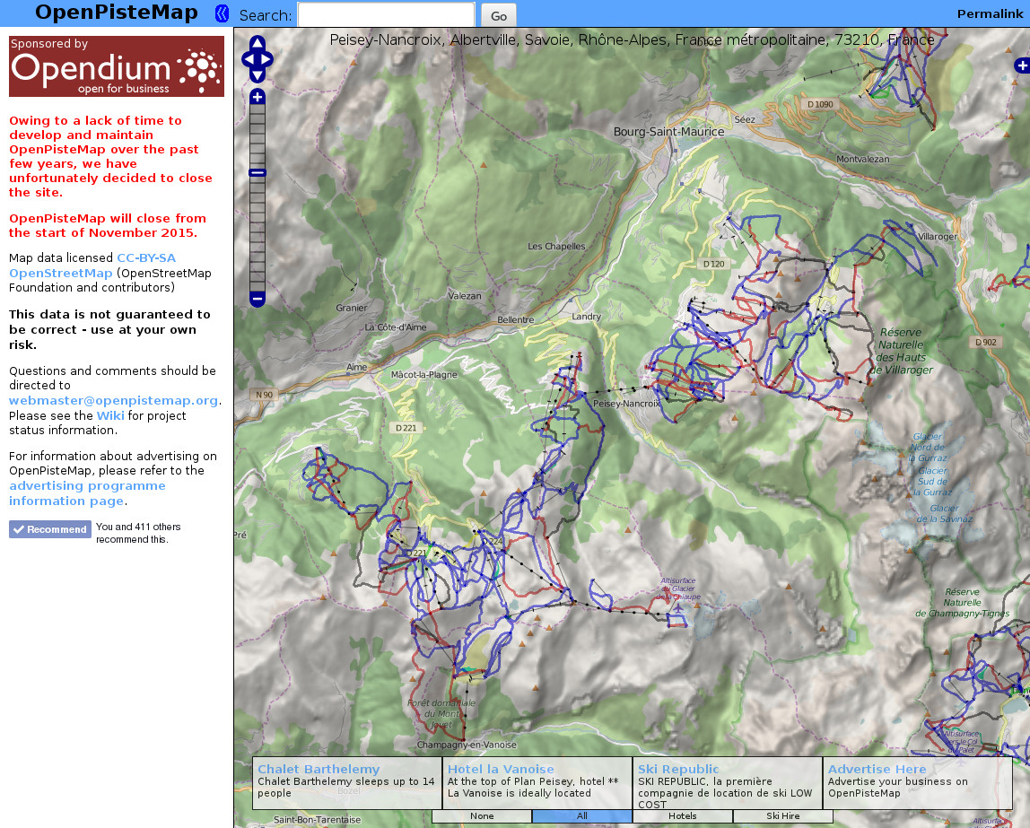This screenshot has width=1030, height=828.
Task: Click the N 90 road shield
Action: [x=264, y=395]
